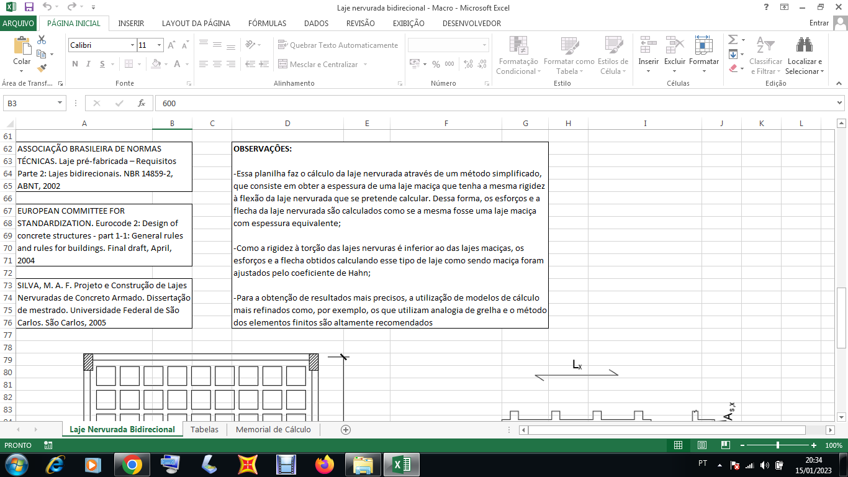Open the Fonte group dialog launcher
The width and height of the screenshot is (848, 477).
[188, 83]
